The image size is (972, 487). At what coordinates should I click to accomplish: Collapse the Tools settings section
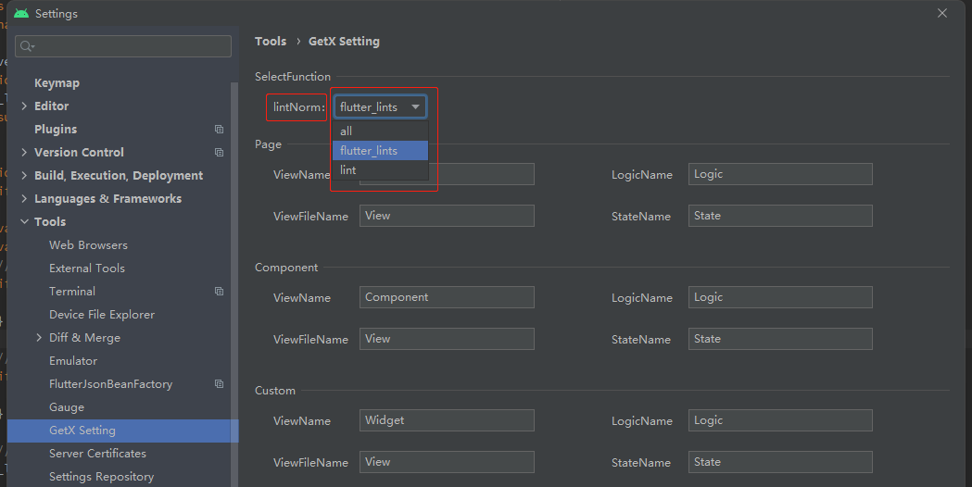click(24, 222)
